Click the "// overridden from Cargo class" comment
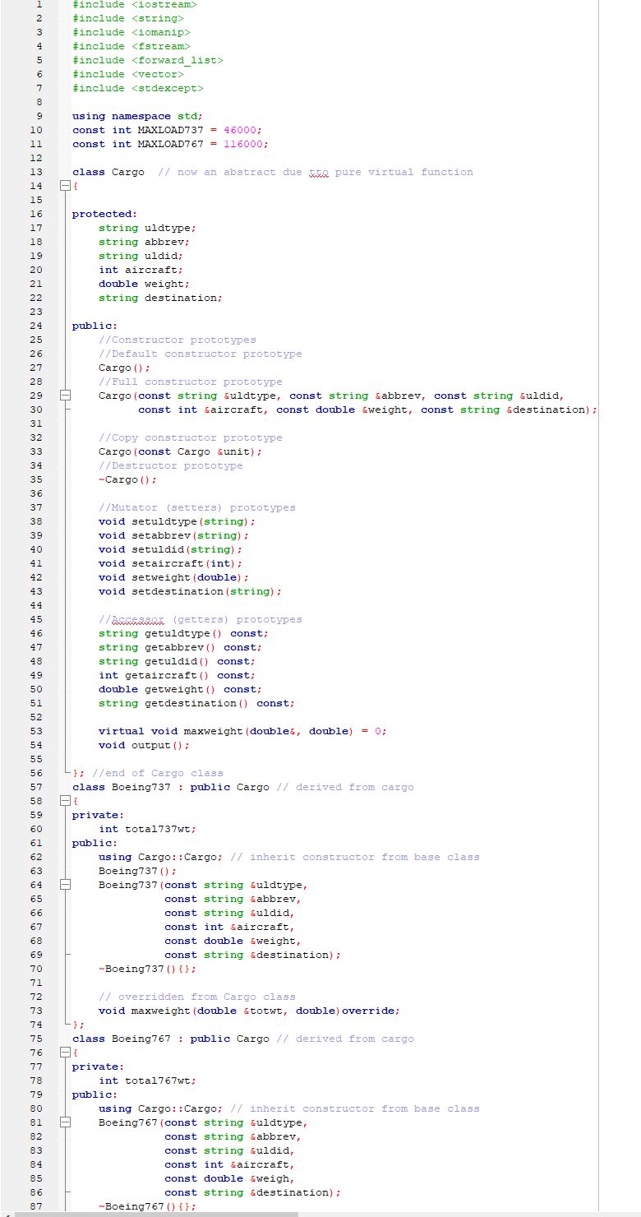 [197, 997]
